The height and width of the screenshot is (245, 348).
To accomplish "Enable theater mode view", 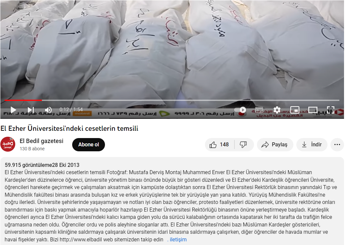I will pyautogui.click(x=313, y=110).
